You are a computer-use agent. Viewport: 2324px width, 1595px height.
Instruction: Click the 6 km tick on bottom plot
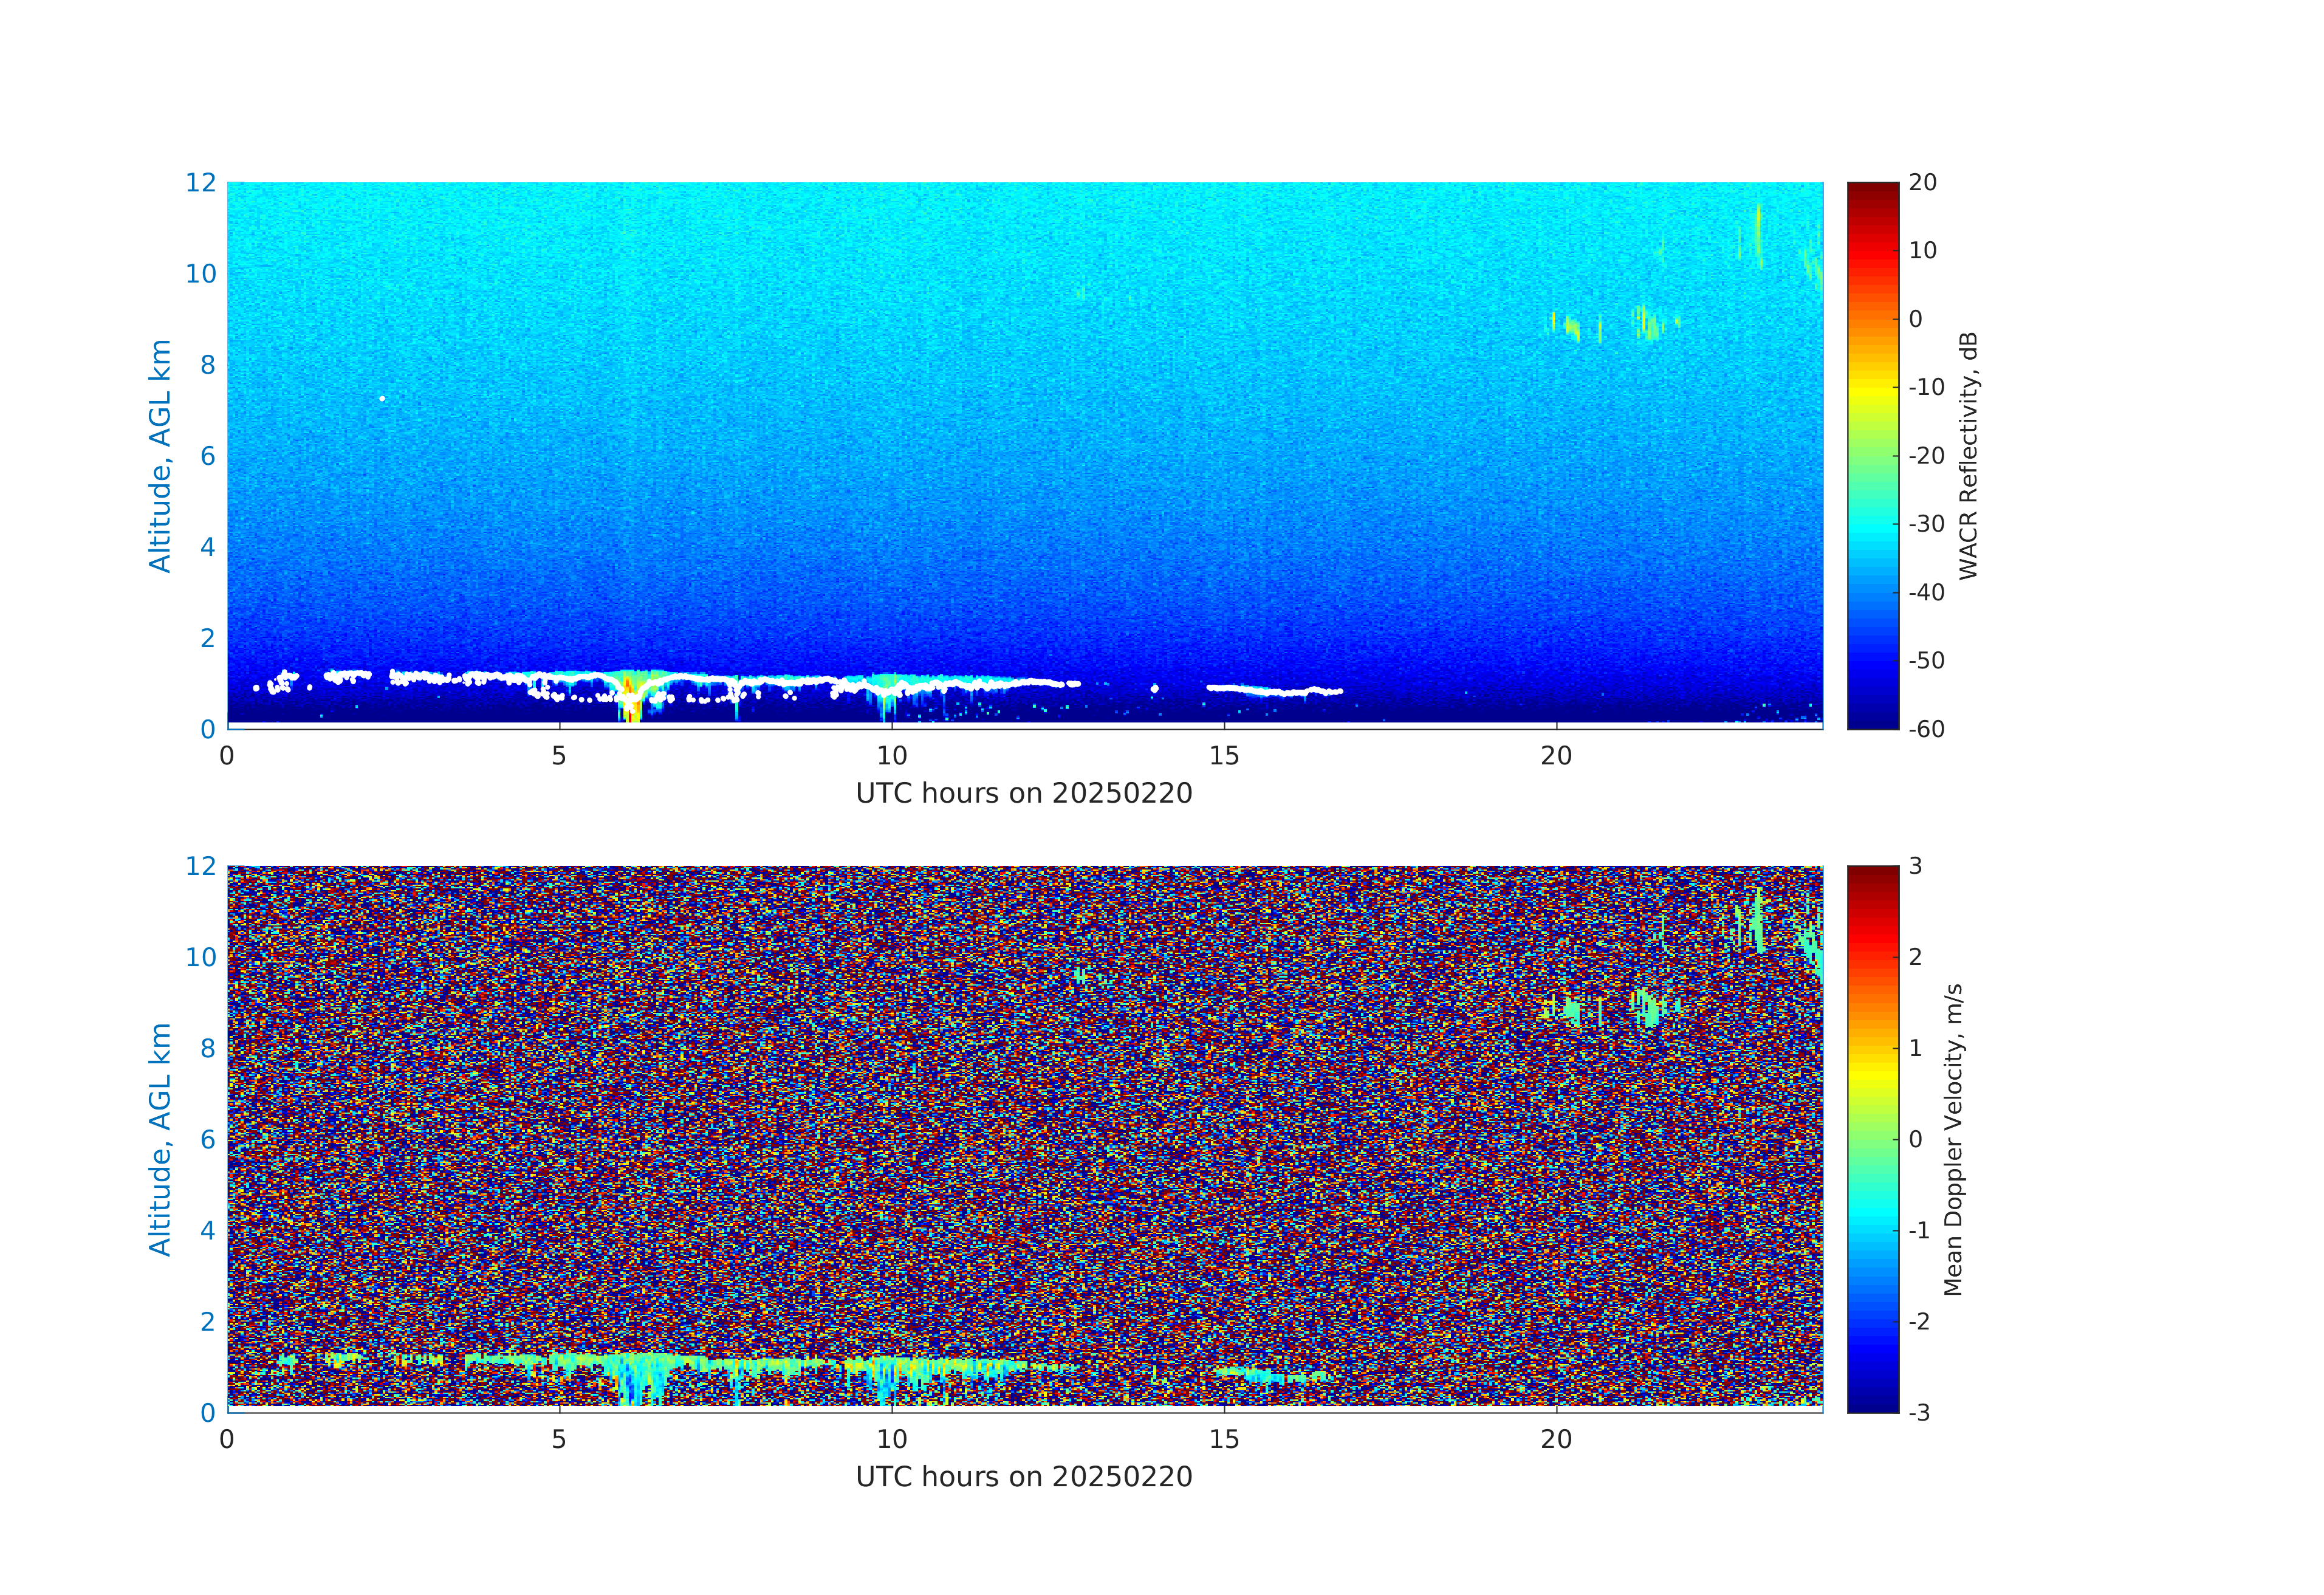[207, 1139]
